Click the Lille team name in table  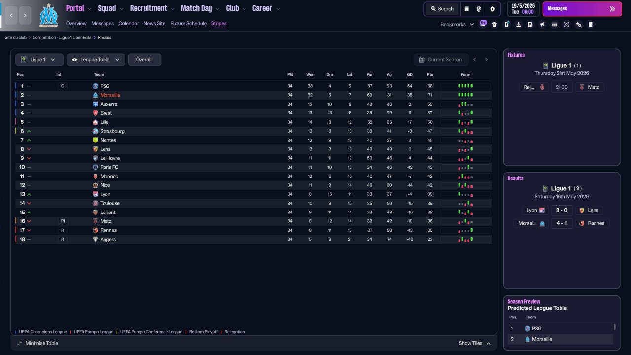pyautogui.click(x=105, y=122)
